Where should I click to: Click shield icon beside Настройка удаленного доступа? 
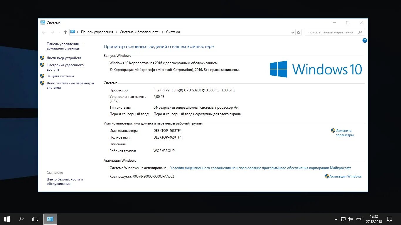click(x=42, y=65)
